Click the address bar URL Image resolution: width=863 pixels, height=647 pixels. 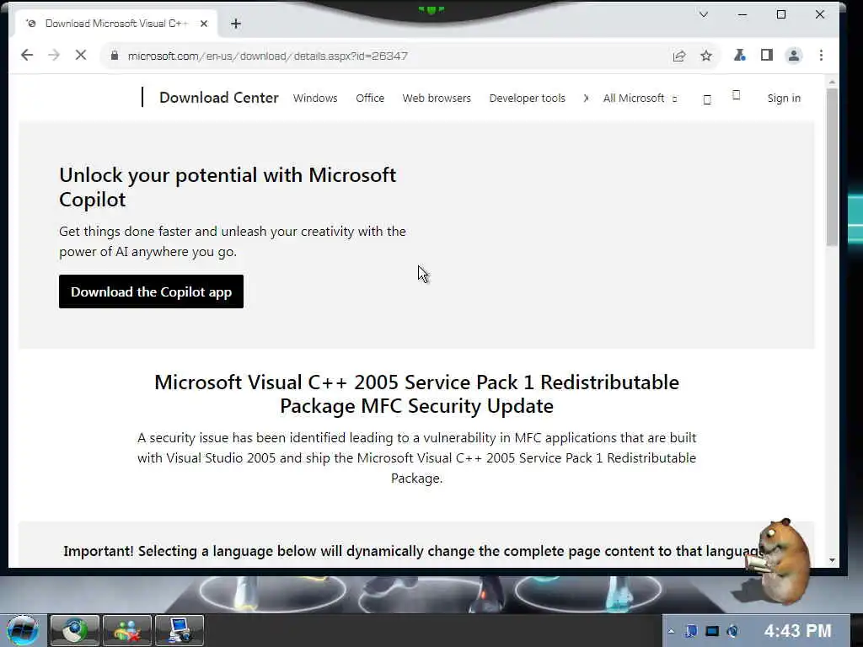coord(267,56)
